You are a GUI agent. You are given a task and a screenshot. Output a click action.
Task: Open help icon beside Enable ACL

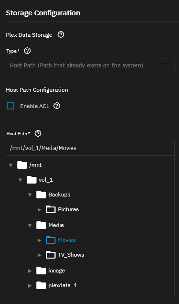click(57, 106)
